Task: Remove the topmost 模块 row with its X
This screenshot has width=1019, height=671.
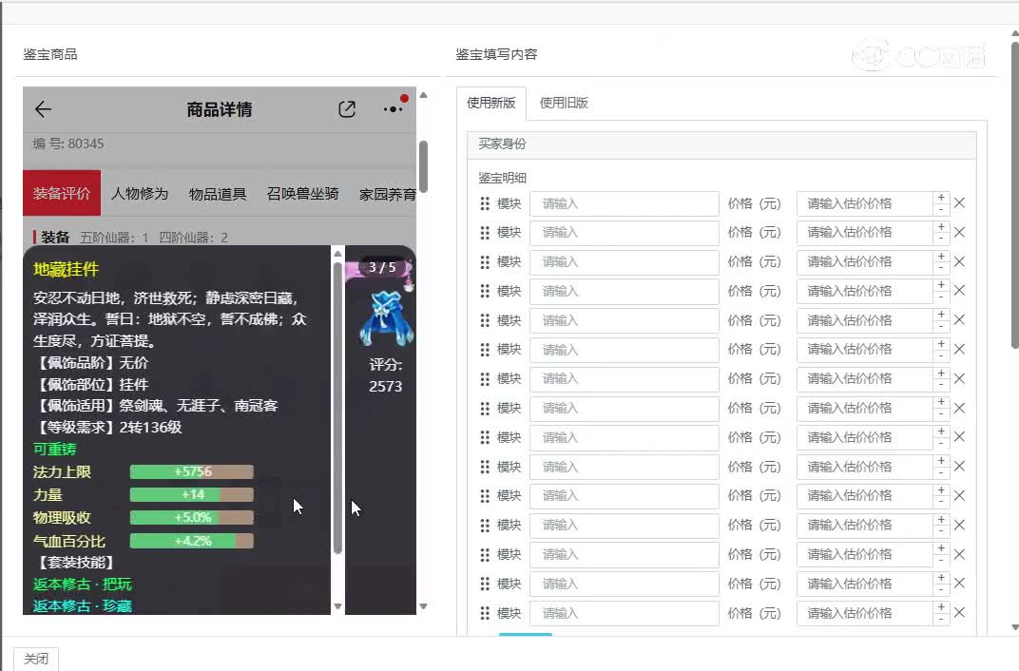Action: (959, 203)
